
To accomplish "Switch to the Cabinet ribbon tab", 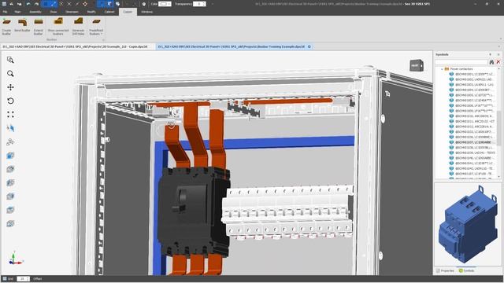I will tap(109, 12).
